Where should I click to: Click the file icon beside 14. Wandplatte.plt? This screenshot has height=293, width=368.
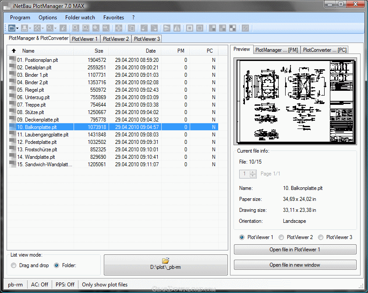[x=12, y=157]
